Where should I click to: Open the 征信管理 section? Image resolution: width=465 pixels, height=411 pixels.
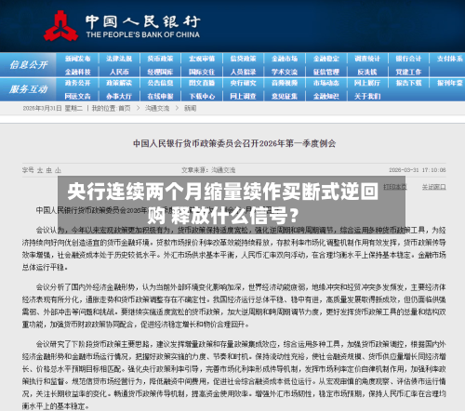tap(326, 72)
